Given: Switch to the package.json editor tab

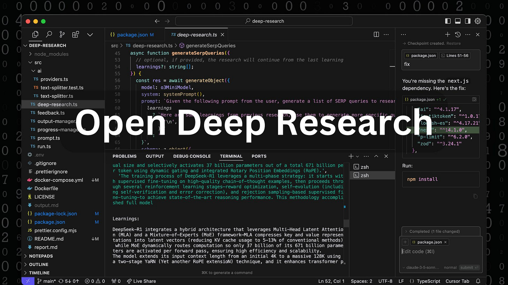Looking at the screenshot, I should [x=132, y=35].
